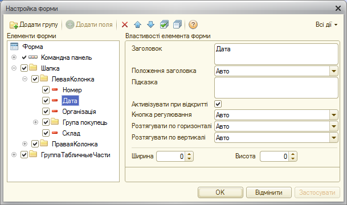This screenshot has height=205, width=347.
Task: Select the highlighted 'Дата' tree row
Action: 70,101
